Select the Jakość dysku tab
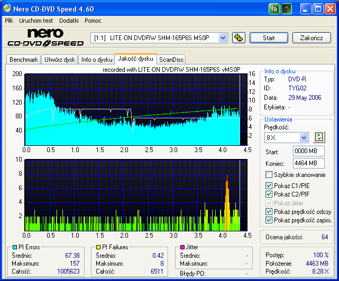Viewport: 339px width, 281px height. (135, 59)
